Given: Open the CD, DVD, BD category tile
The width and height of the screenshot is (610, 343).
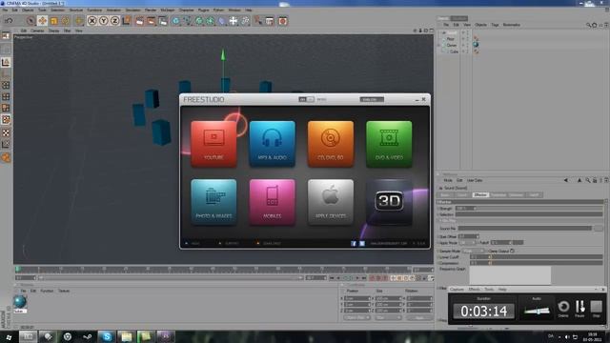Looking at the screenshot, I should (331, 144).
